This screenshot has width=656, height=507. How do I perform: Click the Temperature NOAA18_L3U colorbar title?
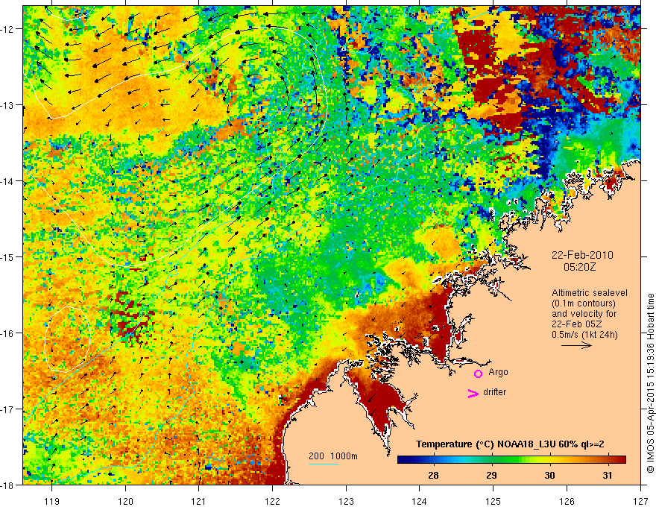(510, 444)
